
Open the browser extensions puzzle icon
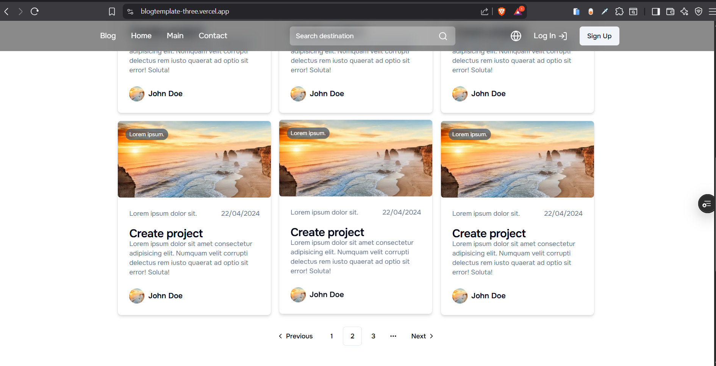coord(619,12)
